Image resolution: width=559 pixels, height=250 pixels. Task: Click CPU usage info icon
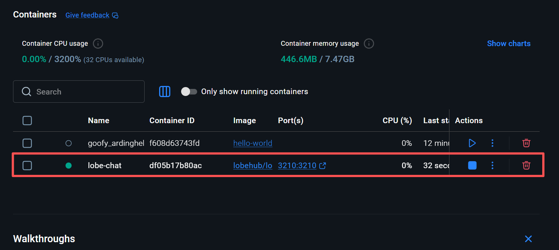pos(98,44)
